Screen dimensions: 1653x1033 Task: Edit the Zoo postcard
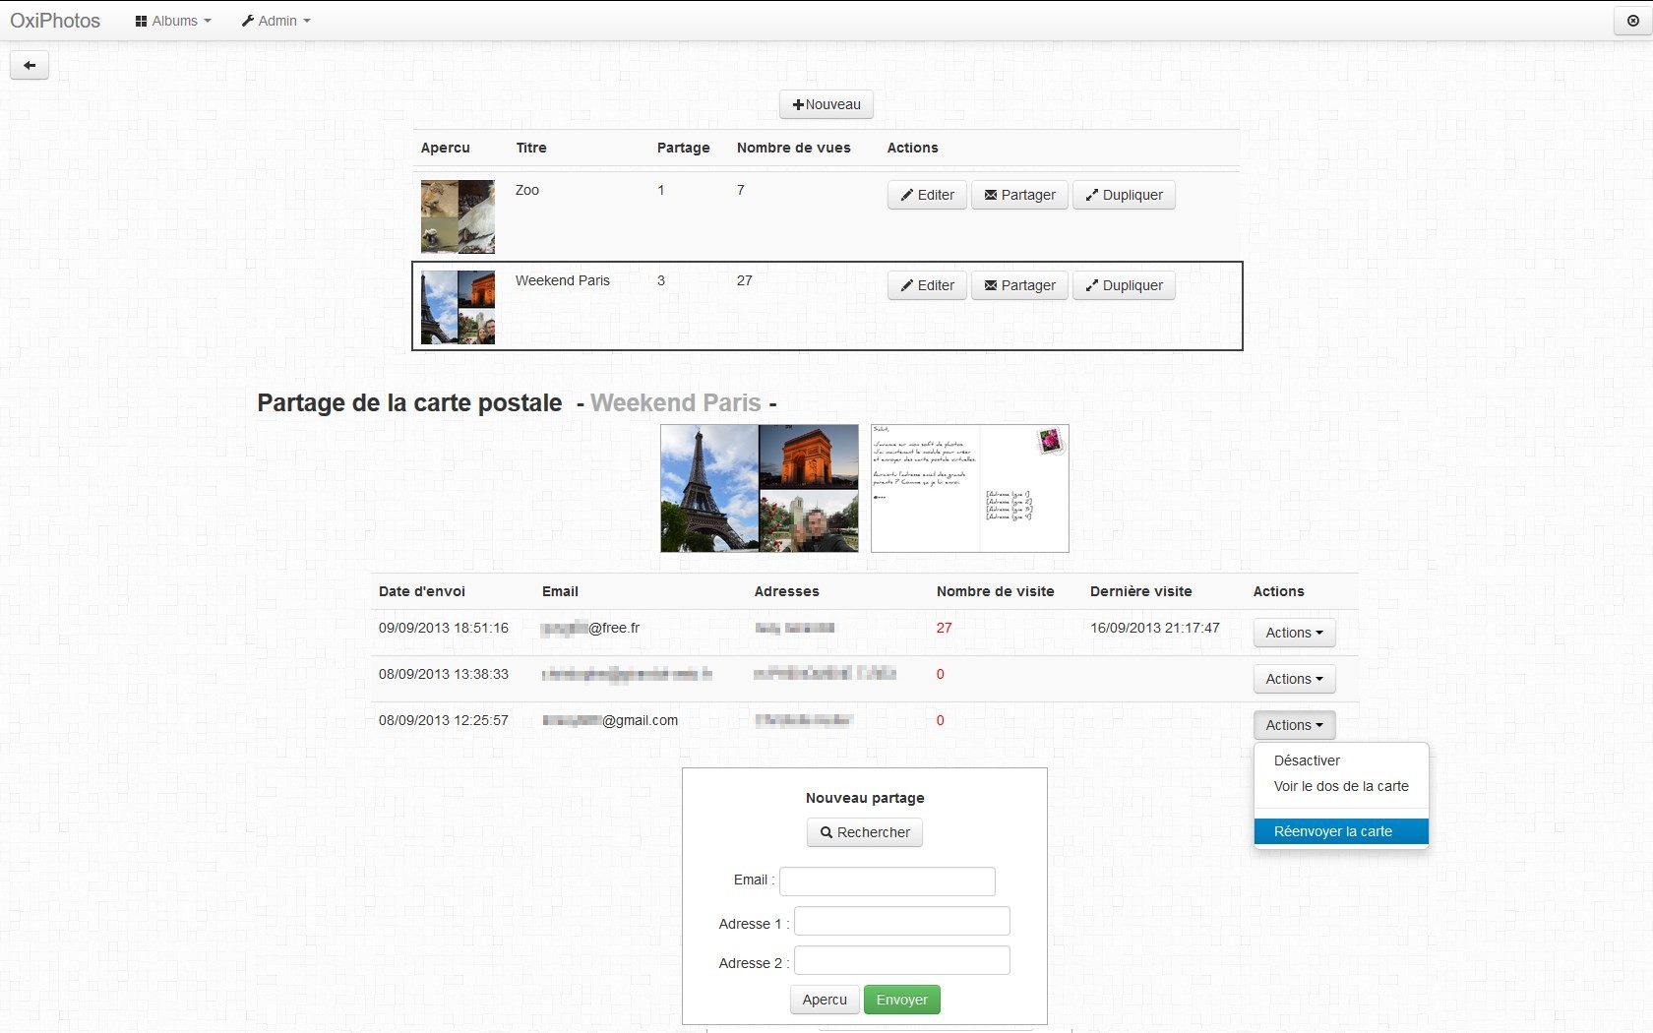tap(927, 195)
